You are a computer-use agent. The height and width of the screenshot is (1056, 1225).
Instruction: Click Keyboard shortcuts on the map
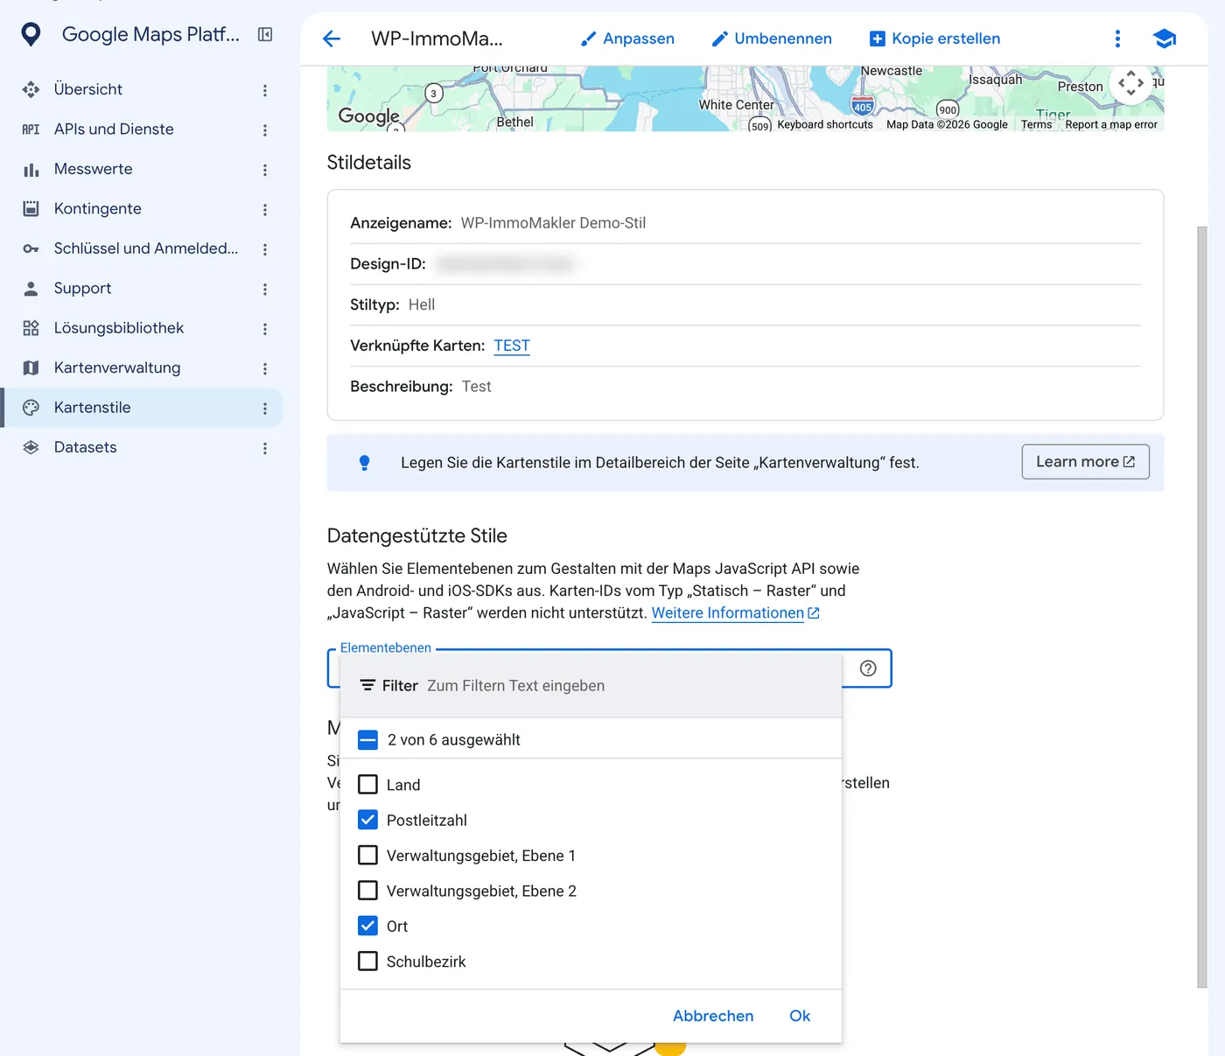tap(824, 124)
